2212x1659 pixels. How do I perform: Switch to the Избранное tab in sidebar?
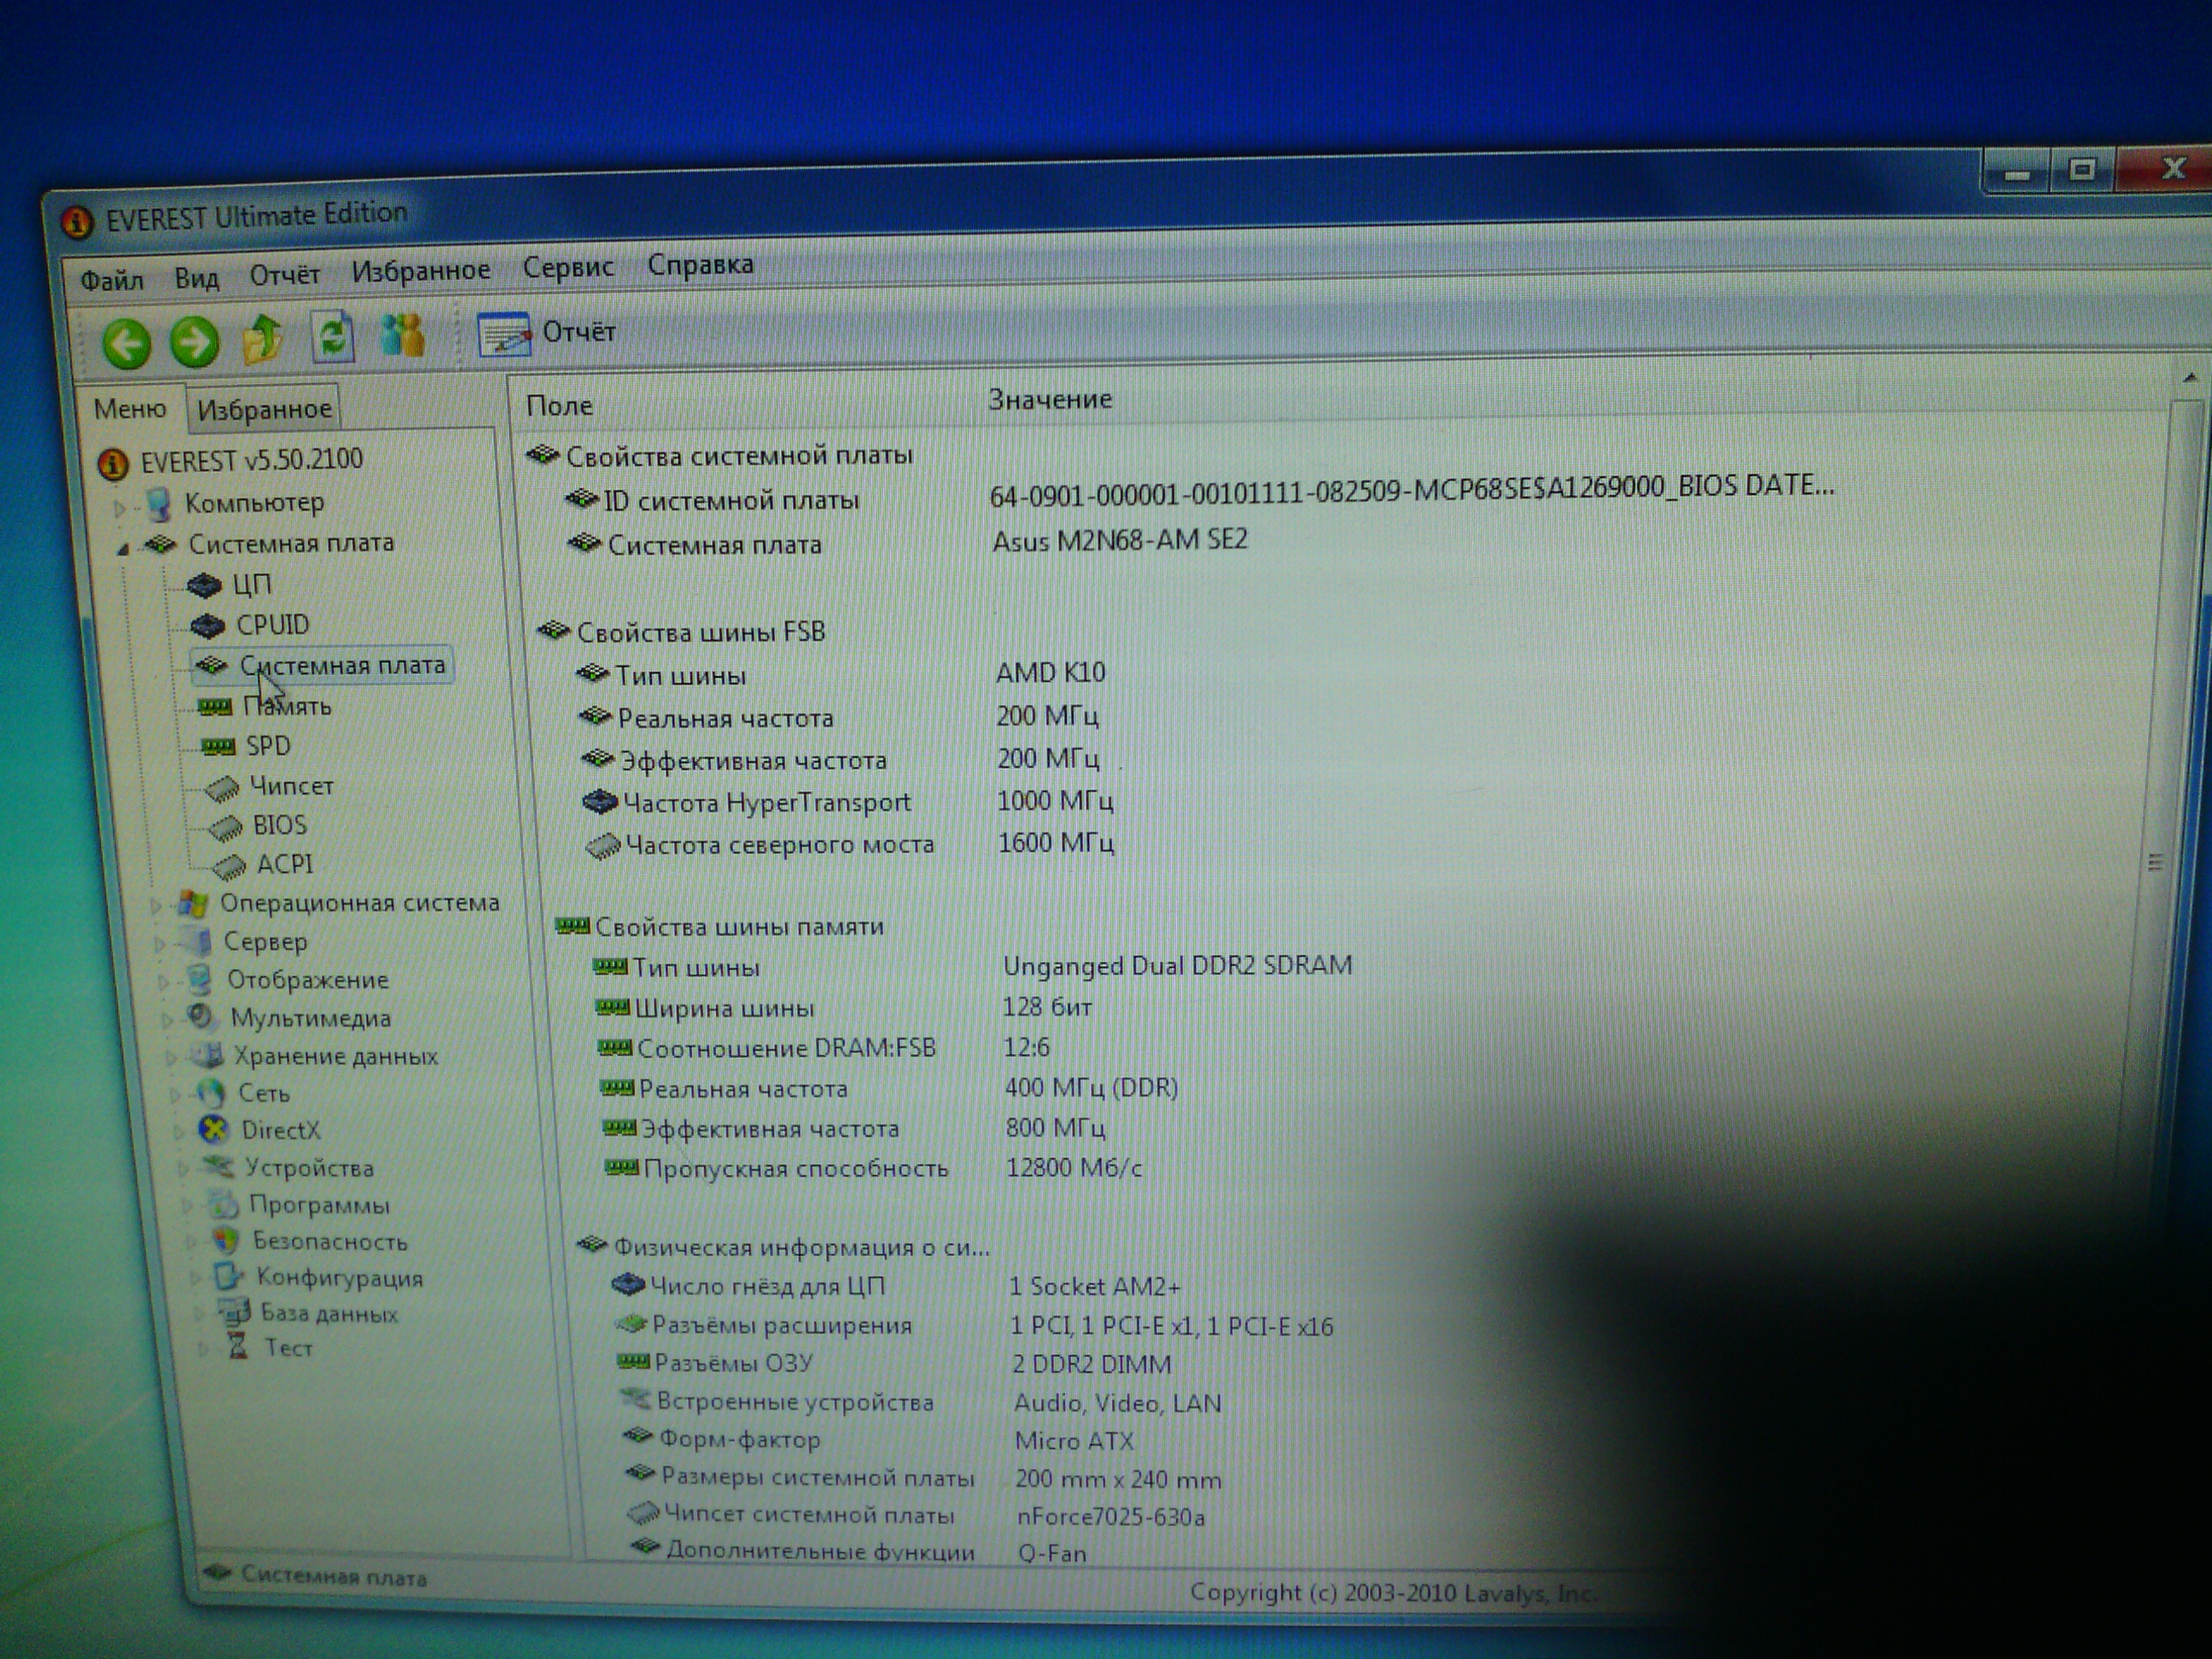point(264,409)
